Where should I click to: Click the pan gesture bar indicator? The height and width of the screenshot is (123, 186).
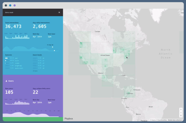pyautogui.click(x=6, y=58)
